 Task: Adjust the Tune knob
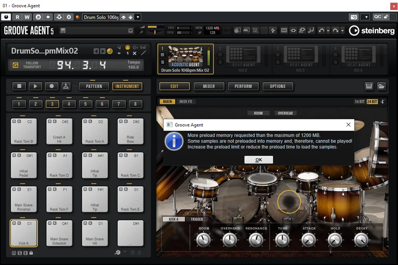pyautogui.click(x=282, y=240)
